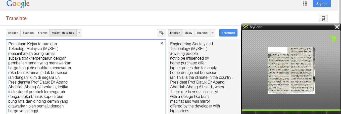This screenshot has height=114, width=341.
Task: Select English as source language
Action: click(x=13, y=33)
